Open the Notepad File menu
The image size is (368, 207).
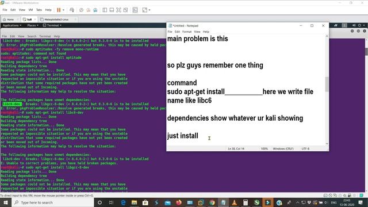(170, 32)
